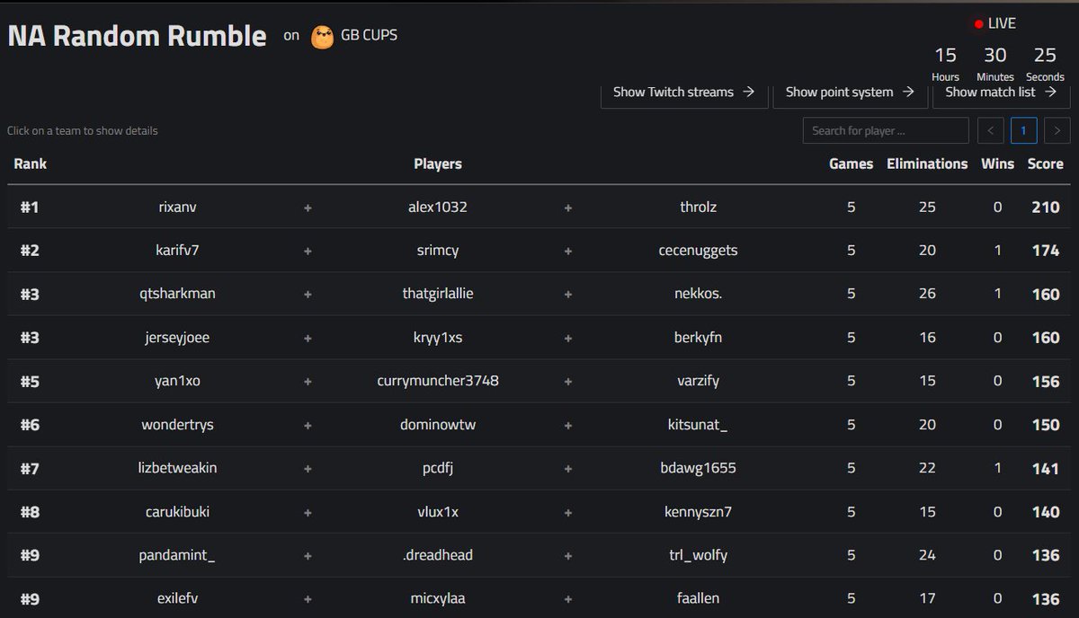The height and width of the screenshot is (618, 1079).
Task: Select player thatgirlallie
Action: 438,294
